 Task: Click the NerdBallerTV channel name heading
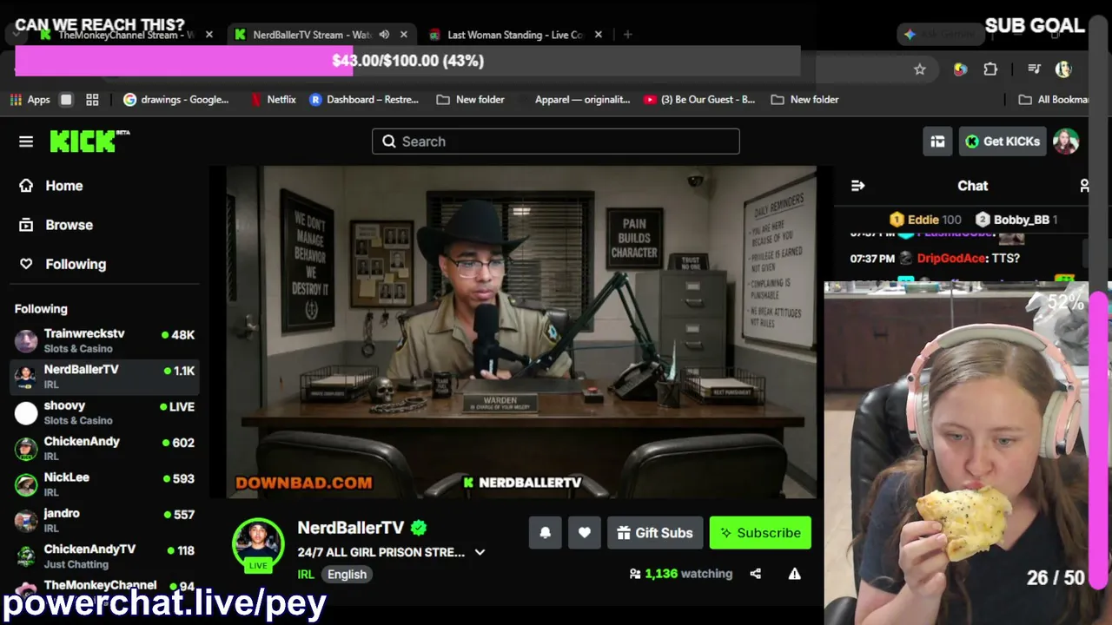(x=351, y=528)
